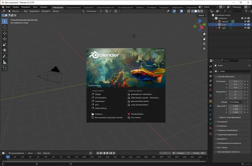Image resolution: width=252 pixels, height=166 pixels.
Task: Click the zoom magnifier viewport gizmo
Action: [204, 33]
